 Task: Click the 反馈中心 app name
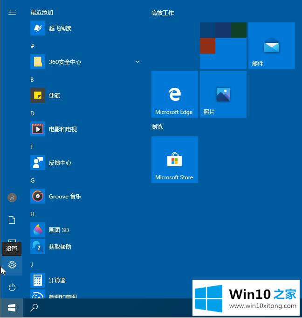click(x=60, y=163)
